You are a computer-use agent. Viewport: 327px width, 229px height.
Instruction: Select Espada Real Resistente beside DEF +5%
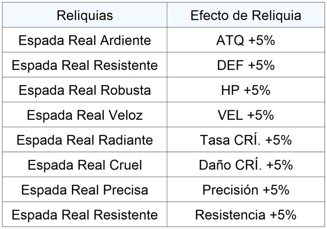tap(85, 65)
